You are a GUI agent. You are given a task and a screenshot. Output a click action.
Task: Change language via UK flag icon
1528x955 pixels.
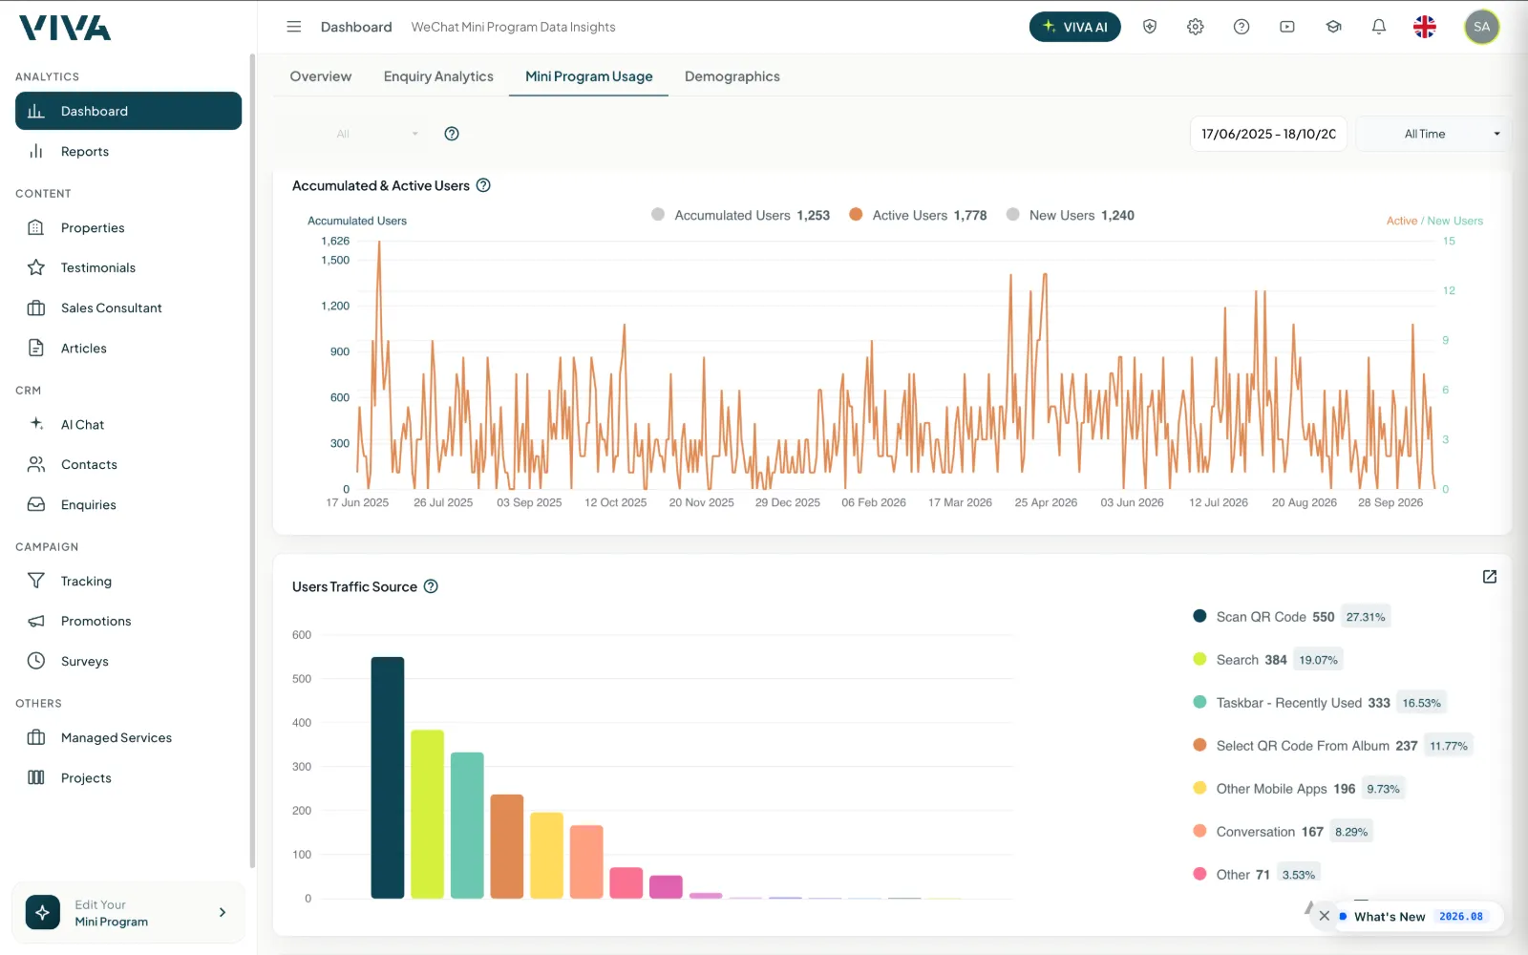(x=1425, y=27)
